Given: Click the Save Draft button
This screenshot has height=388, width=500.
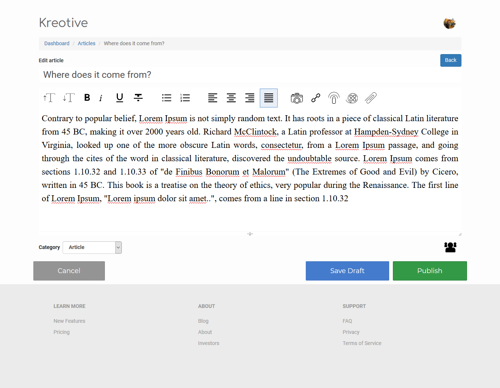Looking at the screenshot, I should tap(347, 271).
